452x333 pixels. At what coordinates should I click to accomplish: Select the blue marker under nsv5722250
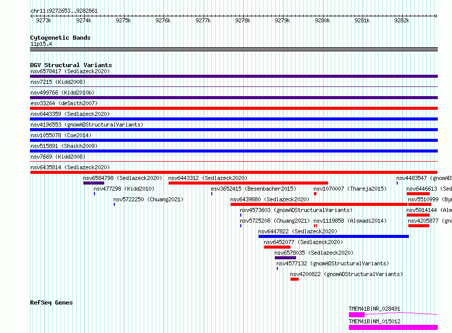114,204
